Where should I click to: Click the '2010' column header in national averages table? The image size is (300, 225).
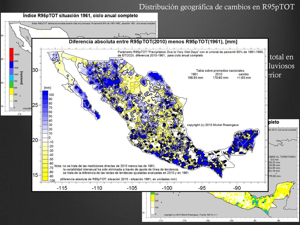219,74
